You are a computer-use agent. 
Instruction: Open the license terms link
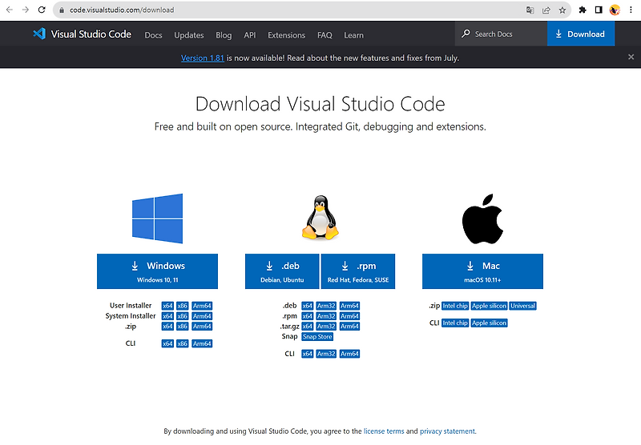coord(384,431)
